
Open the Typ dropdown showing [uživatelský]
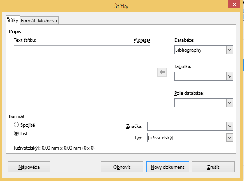coord(190,138)
